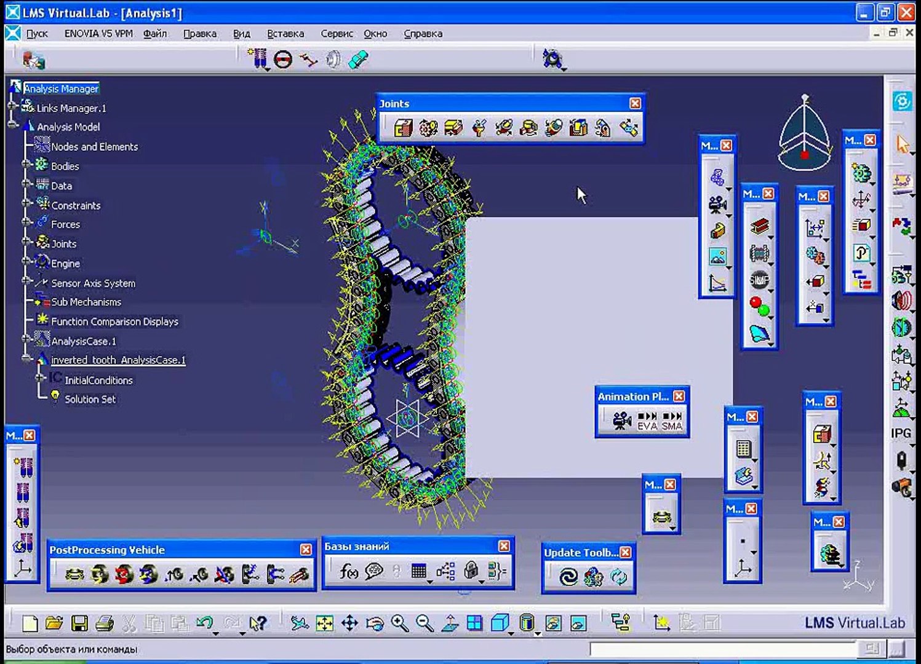This screenshot has width=921, height=664.
Task: Select the Rotate view tool
Action: (375, 623)
